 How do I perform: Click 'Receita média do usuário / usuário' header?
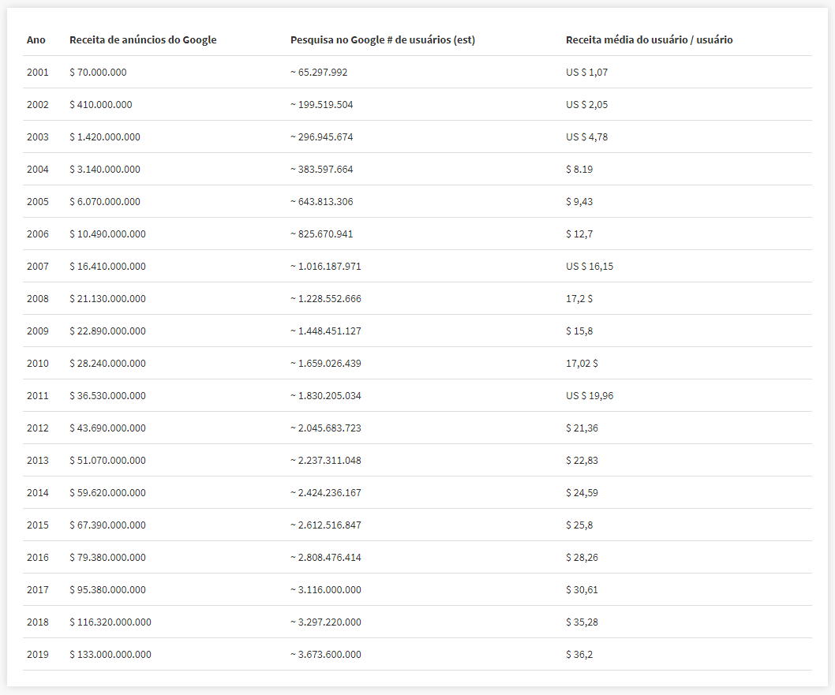coord(650,40)
